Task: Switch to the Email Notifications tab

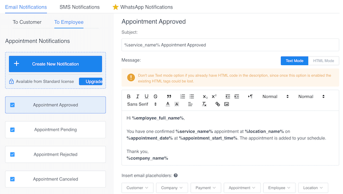Action: (26, 7)
